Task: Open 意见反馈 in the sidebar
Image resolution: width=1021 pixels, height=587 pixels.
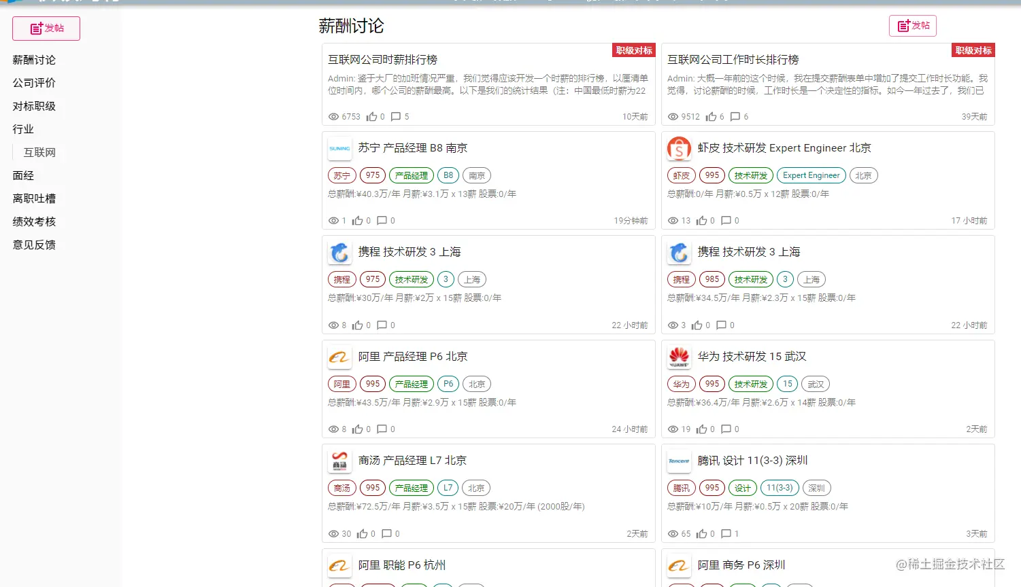Action: click(x=34, y=245)
